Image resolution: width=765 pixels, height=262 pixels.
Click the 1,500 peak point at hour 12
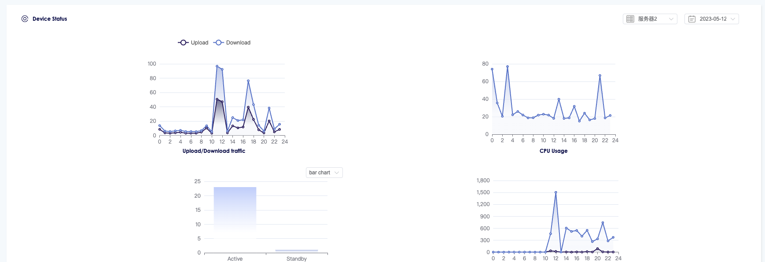pos(556,192)
